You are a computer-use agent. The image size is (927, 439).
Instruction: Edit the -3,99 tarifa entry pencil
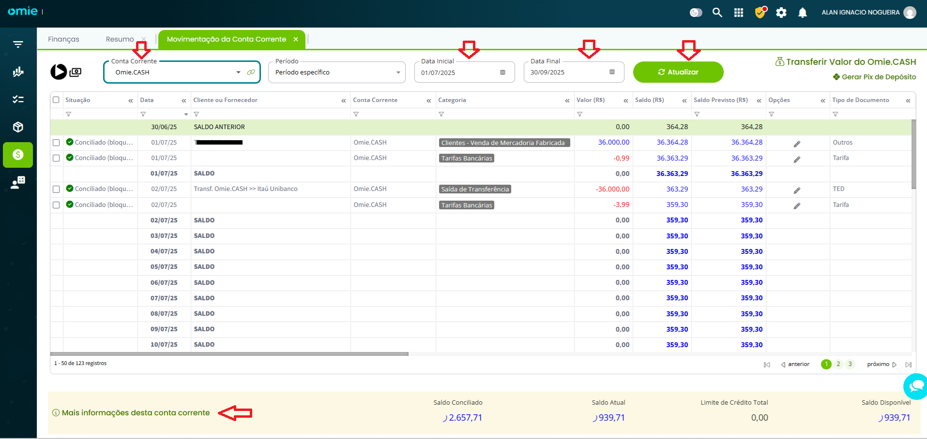pos(797,205)
